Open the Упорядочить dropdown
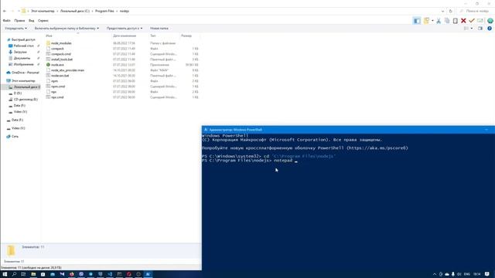 click(15, 29)
